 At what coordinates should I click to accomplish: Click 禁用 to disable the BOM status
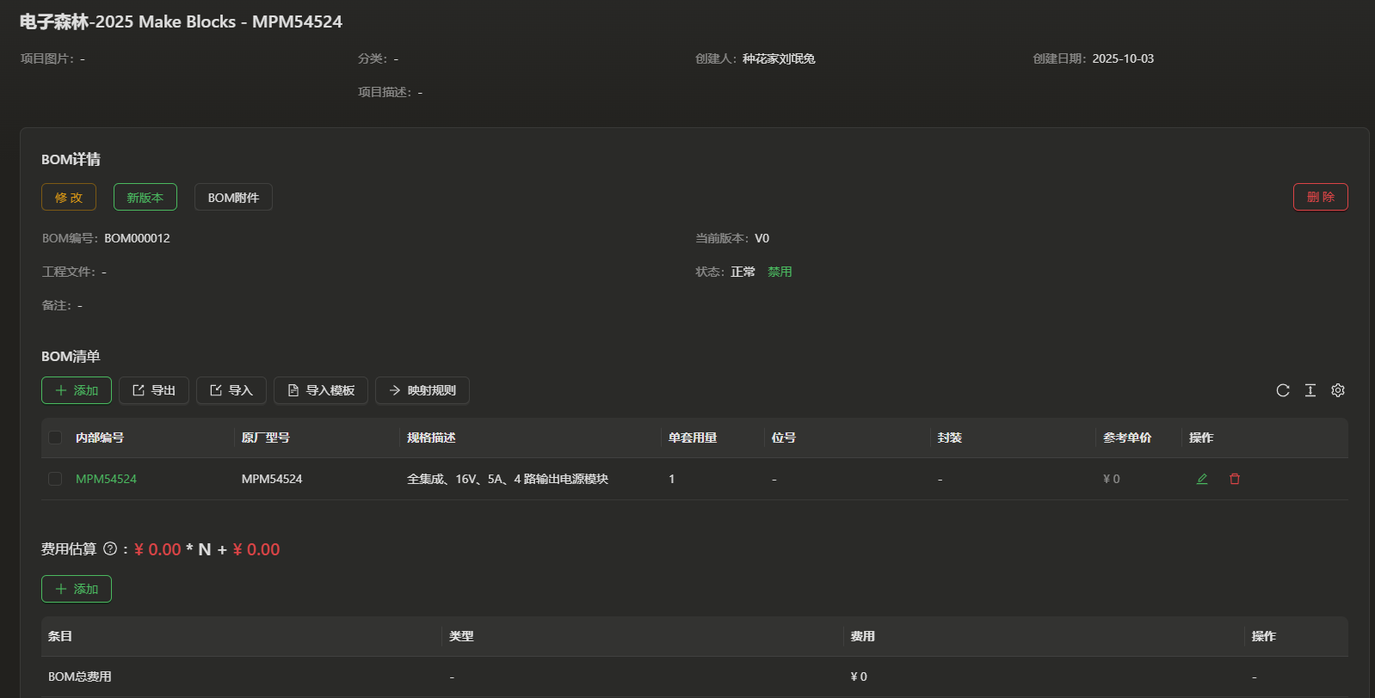(x=780, y=272)
